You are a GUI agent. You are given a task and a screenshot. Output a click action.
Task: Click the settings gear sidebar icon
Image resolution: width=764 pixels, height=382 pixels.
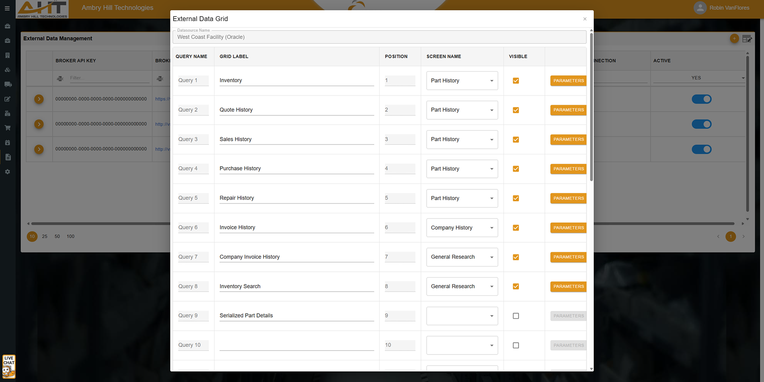point(8,172)
